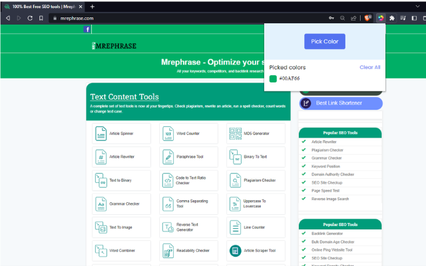Click Backlink Generator sidebar link

pos(327,233)
